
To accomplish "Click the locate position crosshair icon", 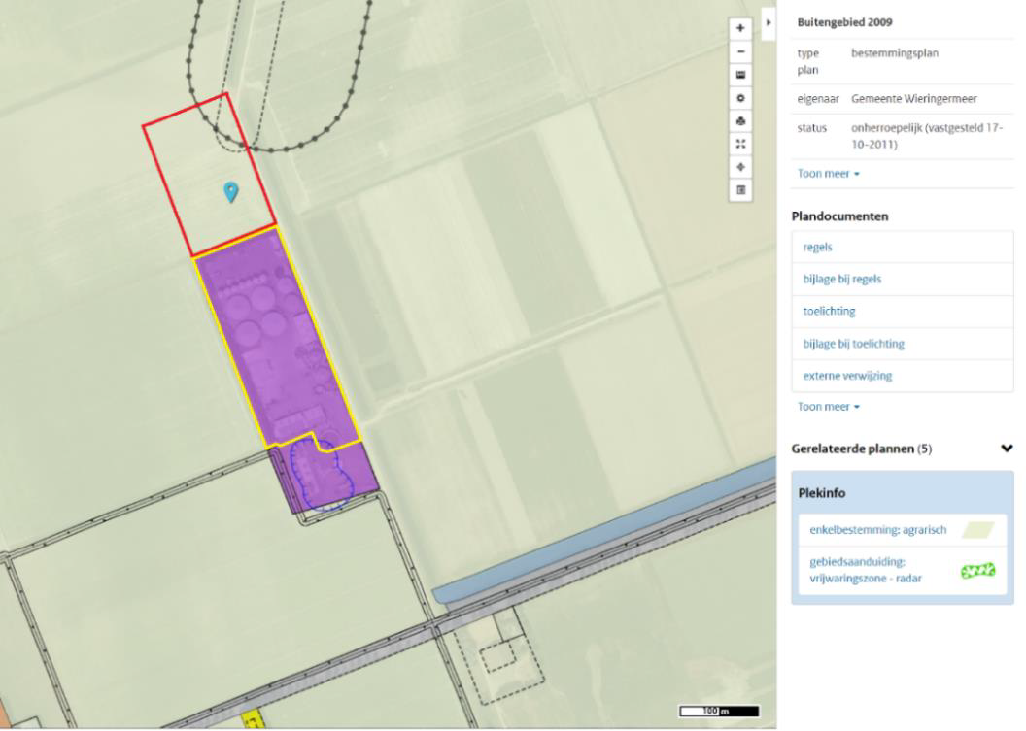I will (741, 168).
